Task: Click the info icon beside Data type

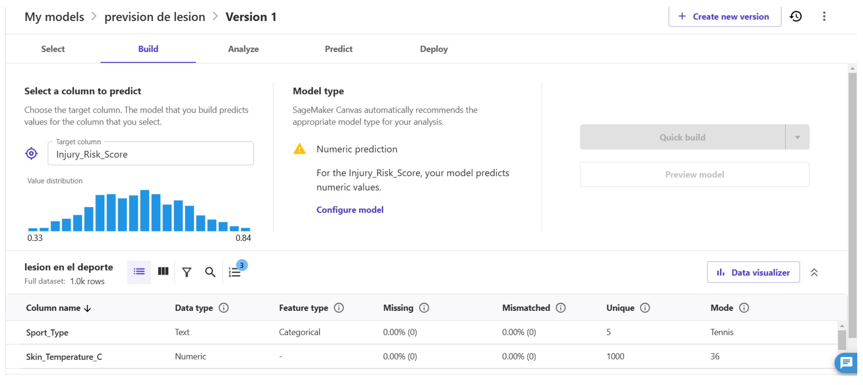Action: tap(223, 308)
